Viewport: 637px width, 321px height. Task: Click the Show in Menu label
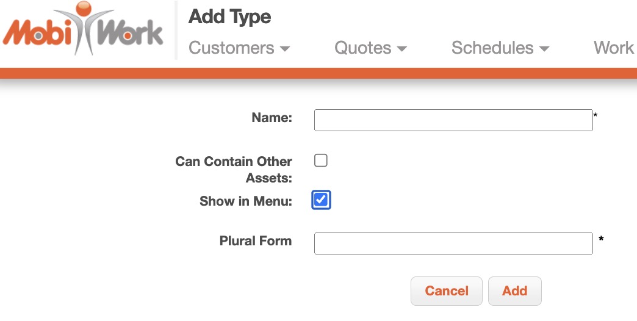(246, 201)
